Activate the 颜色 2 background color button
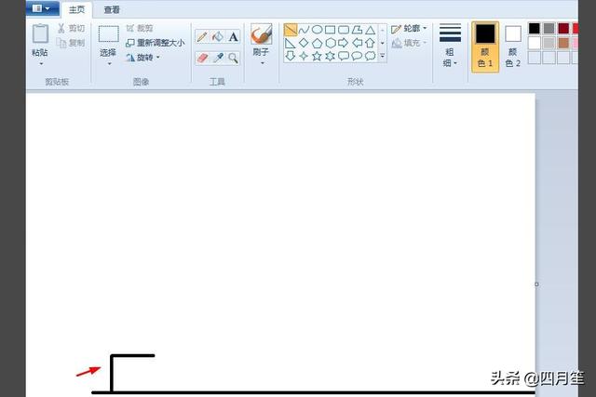The height and width of the screenshot is (397, 596). pyautogui.click(x=513, y=46)
